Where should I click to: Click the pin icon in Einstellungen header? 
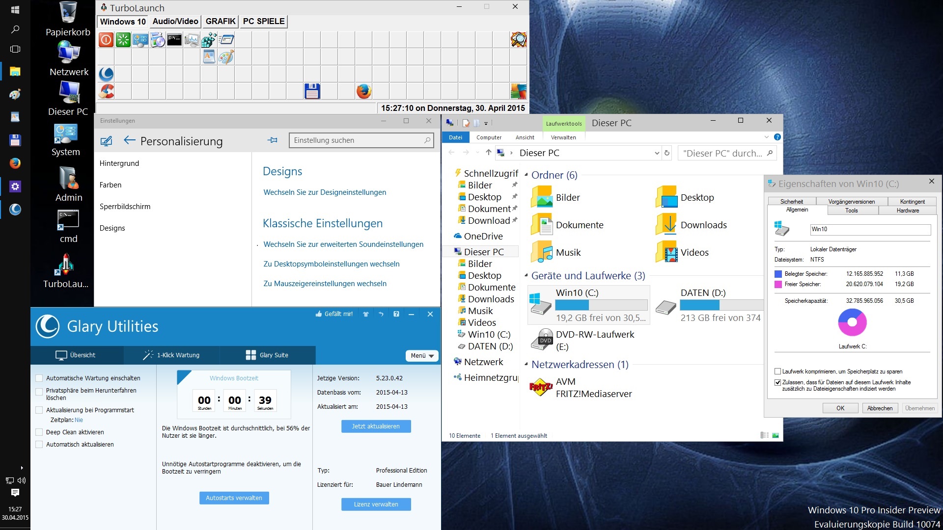(273, 140)
